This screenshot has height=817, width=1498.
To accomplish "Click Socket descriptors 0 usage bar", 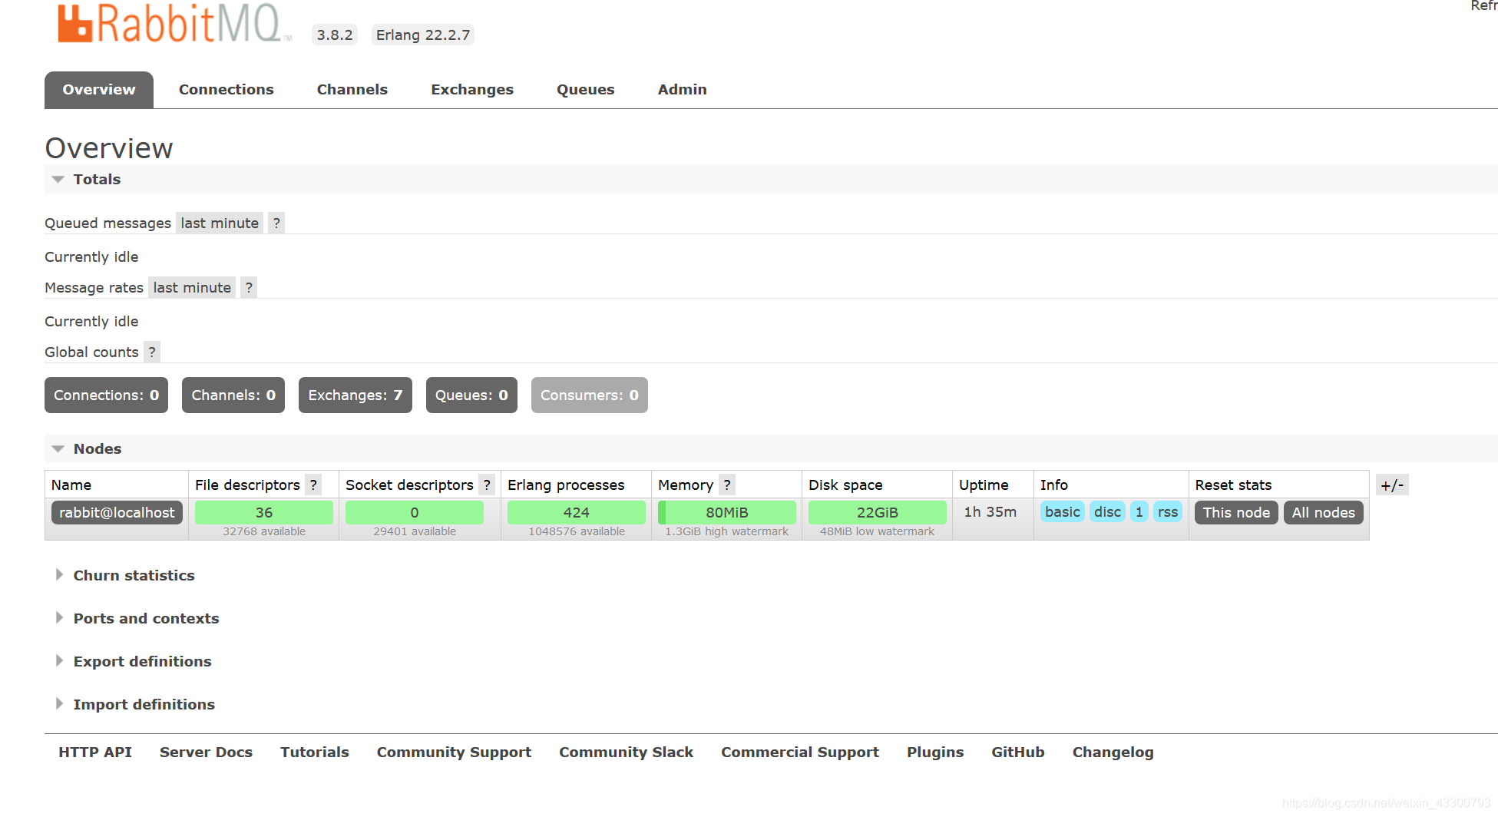I will coord(415,513).
